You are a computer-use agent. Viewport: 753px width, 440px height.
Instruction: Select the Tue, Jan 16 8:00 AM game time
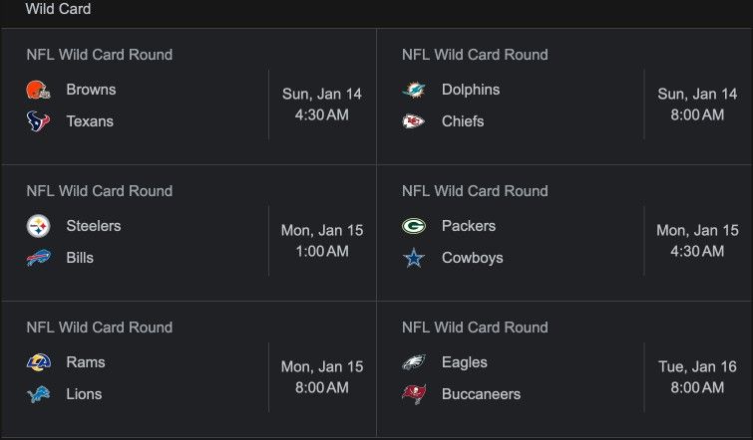697,376
